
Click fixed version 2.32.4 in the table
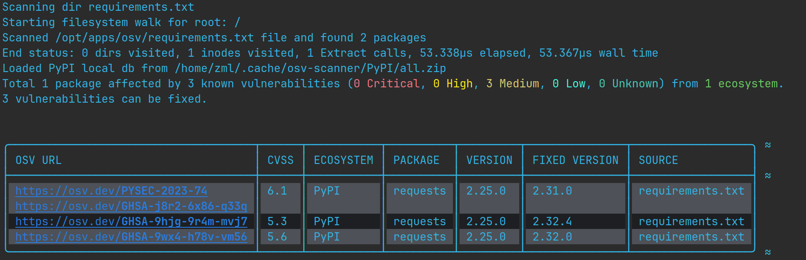click(552, 221)
